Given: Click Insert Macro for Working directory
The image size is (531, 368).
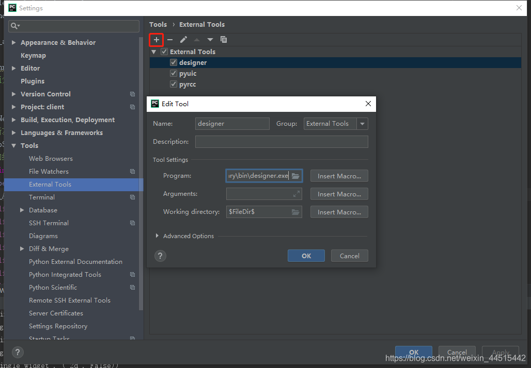Looking at the screenshot, I should tap(339, 212).
